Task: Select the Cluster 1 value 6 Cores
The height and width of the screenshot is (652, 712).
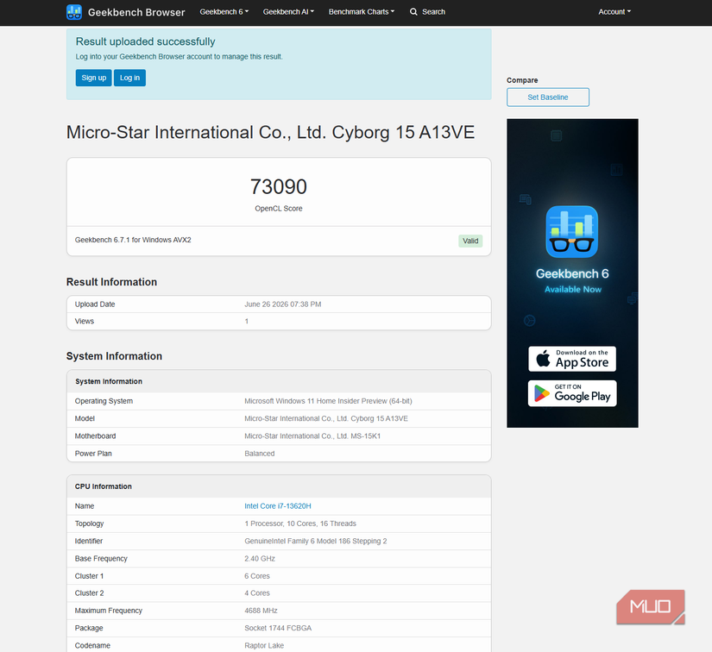Action: tap(257, 576)
